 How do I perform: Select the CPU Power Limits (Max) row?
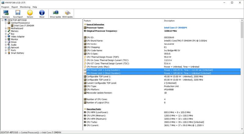coord(162,67)
